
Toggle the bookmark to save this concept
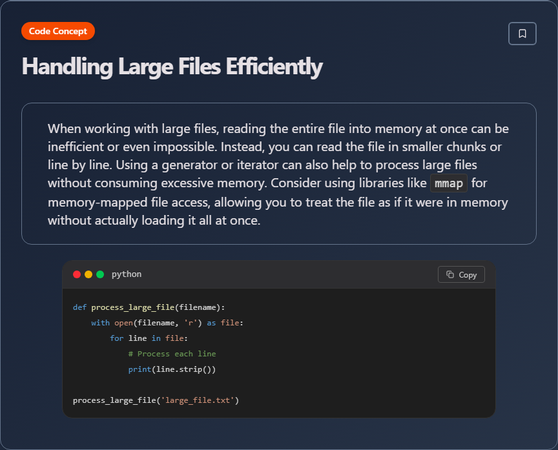tap(522, 33)
